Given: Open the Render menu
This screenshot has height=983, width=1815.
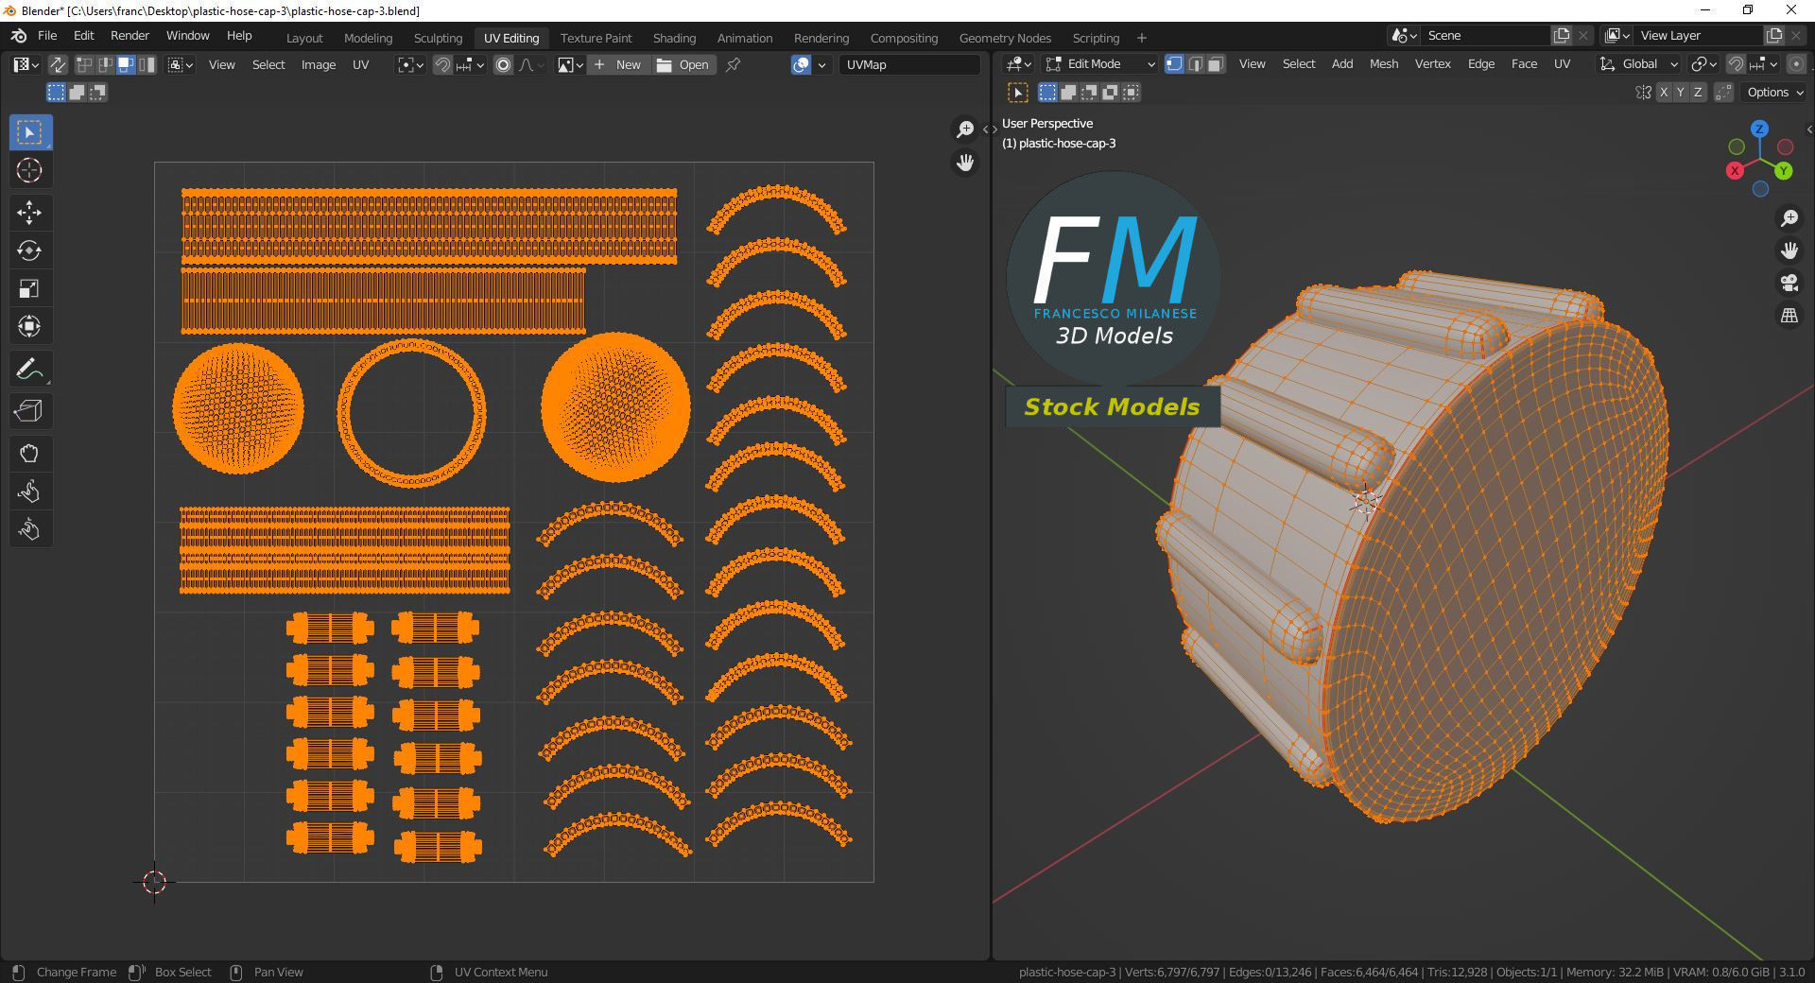Looking at the screenshot, I should (x=130, y=35).
